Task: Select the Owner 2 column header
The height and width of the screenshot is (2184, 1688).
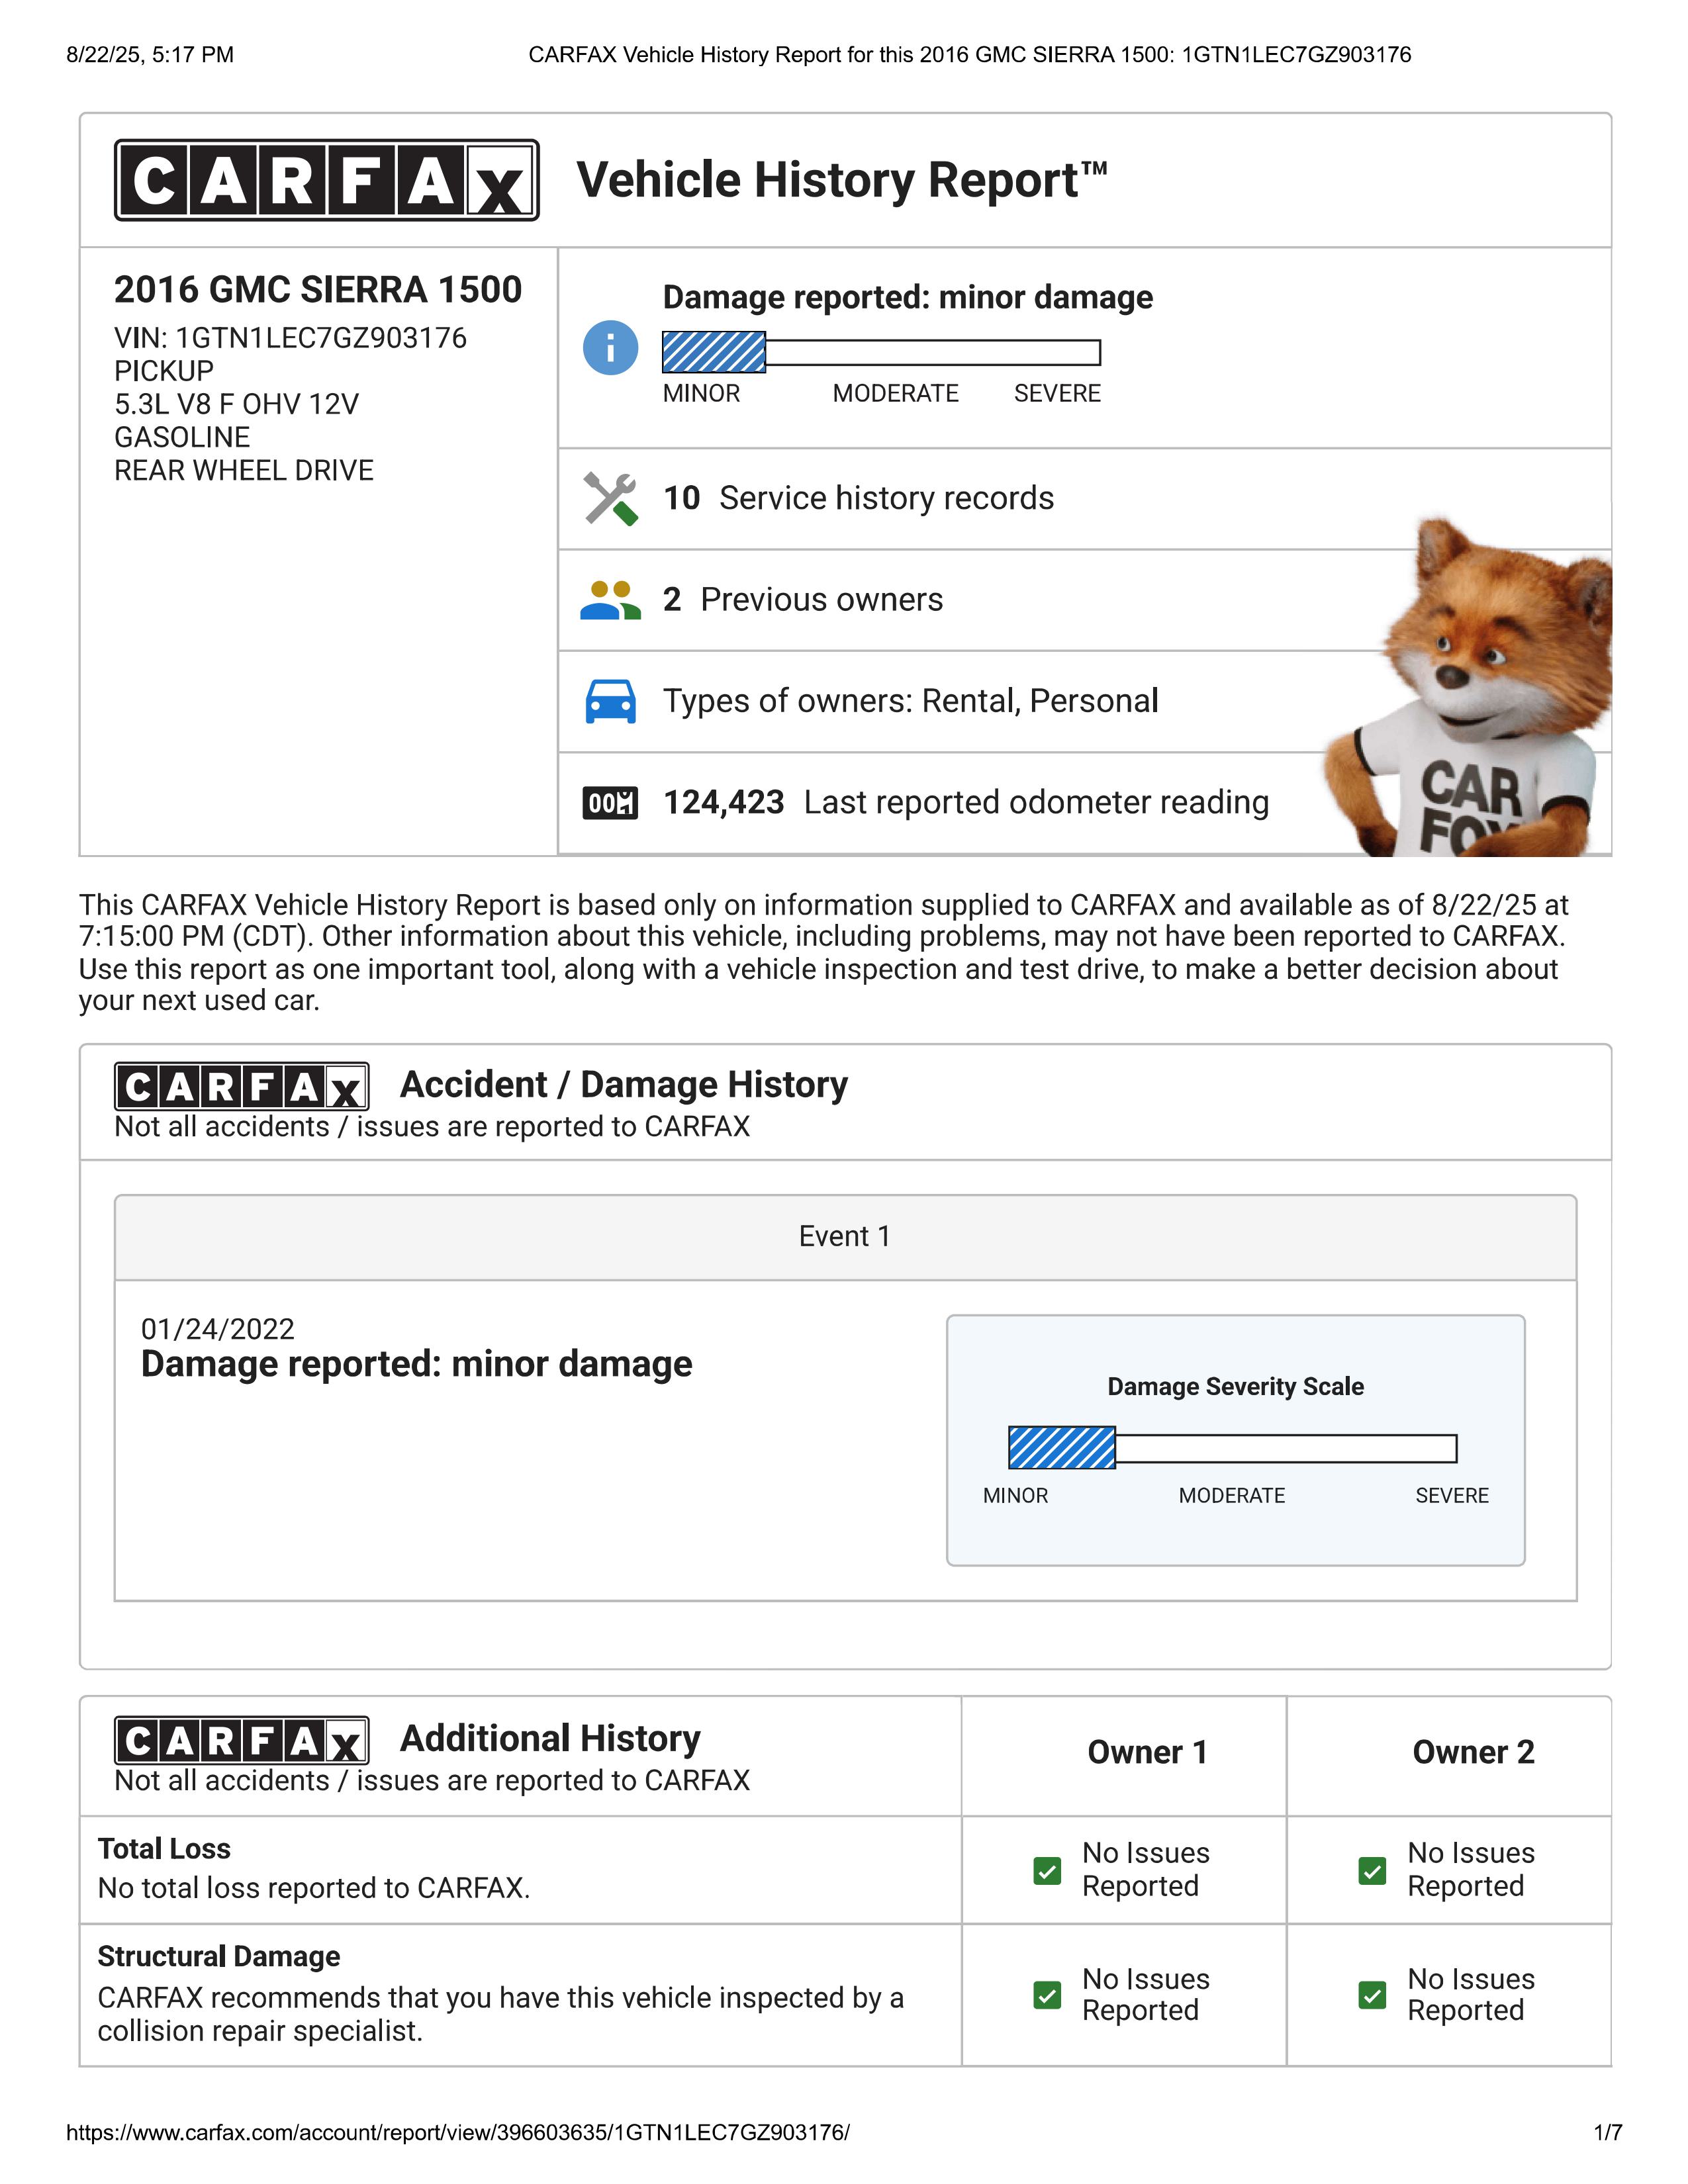Action: click(1473, 1752)
